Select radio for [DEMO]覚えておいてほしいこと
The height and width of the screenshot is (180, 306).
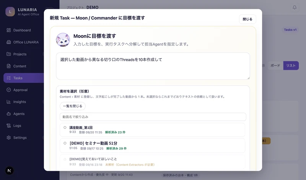(x=65, y=159)
